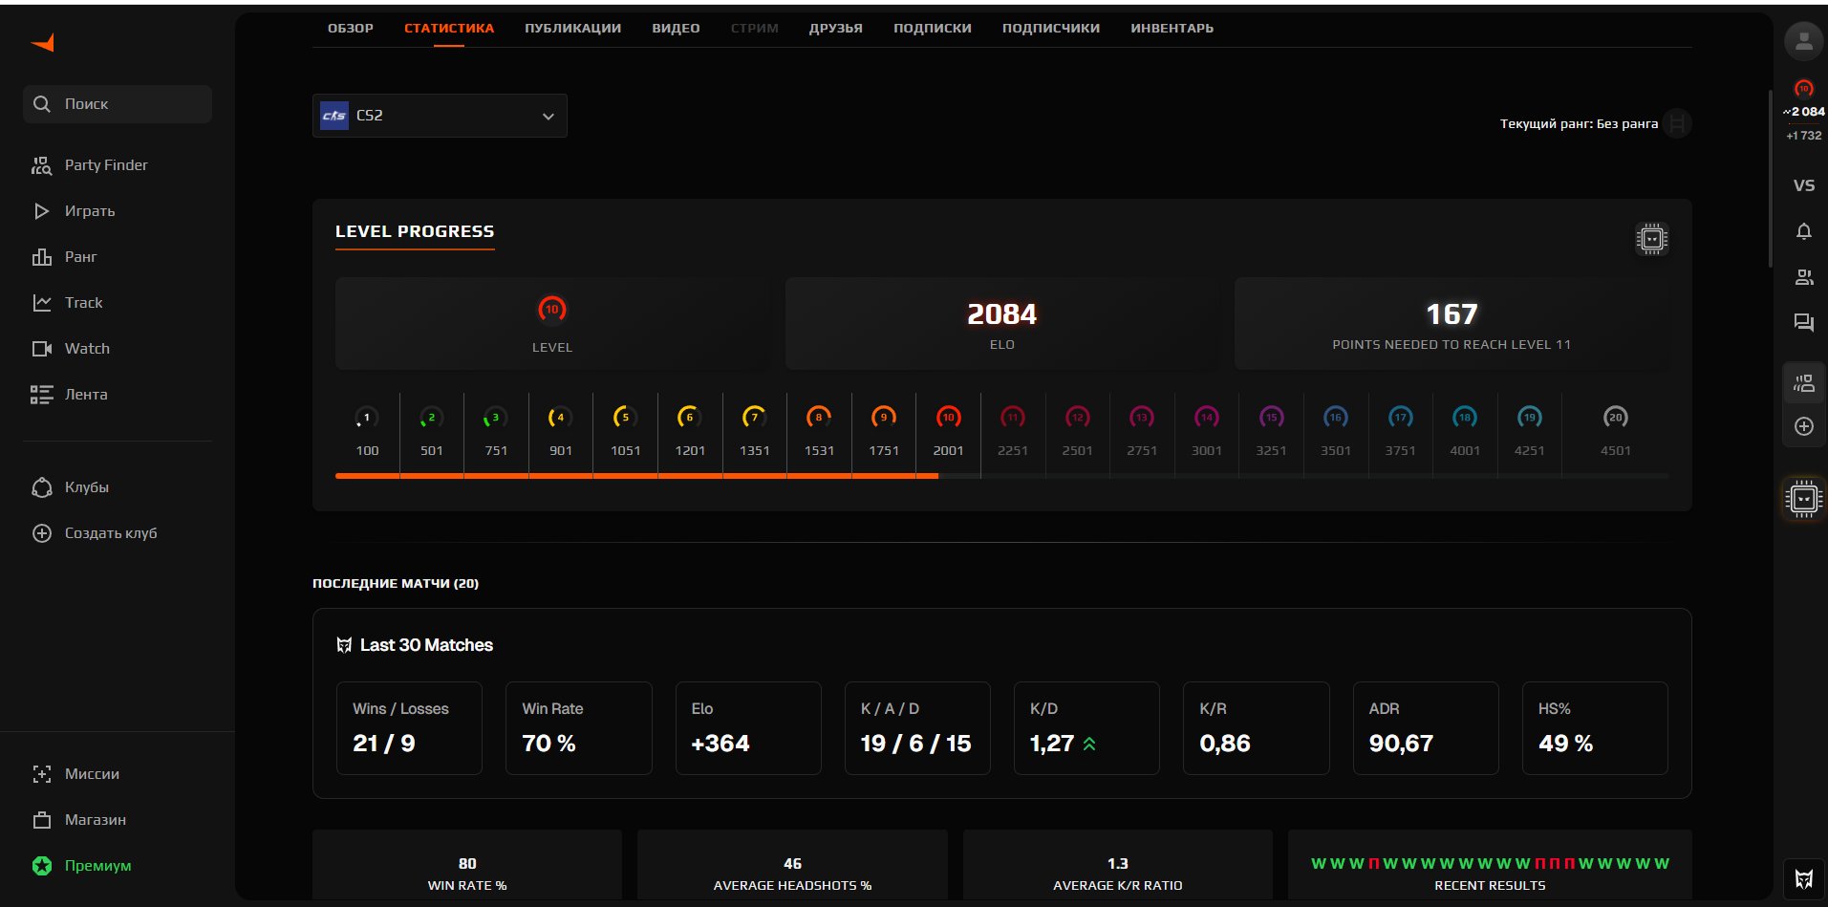1828x907 pixels.
Task: Click the create party plus icon
Action: coord(1803,426)
